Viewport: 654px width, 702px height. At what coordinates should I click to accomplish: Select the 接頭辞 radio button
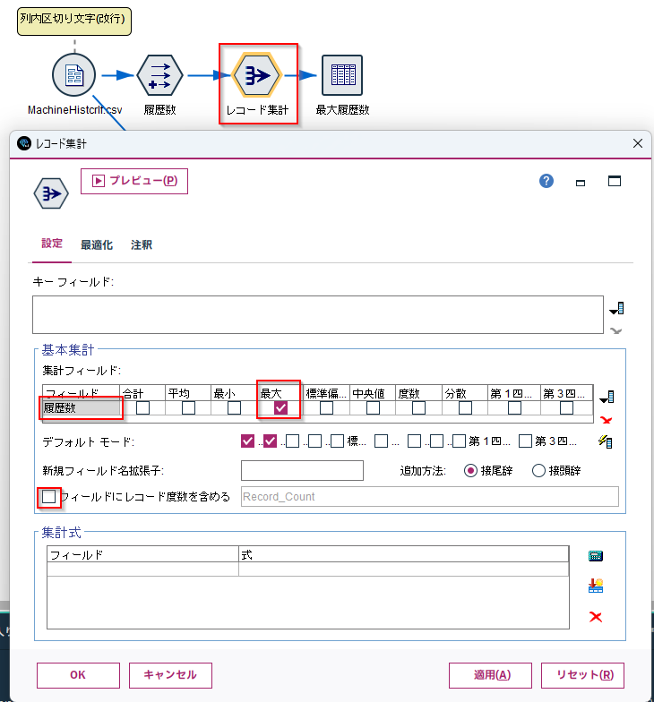[x=538, y=471]
